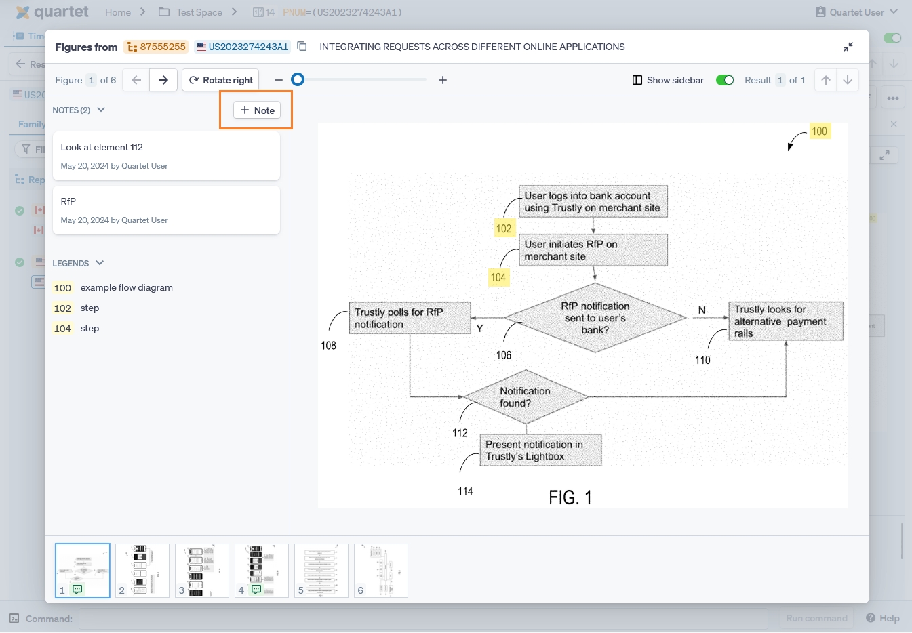Copy patent number US2023274243A1 icon
The height and width of the screenshot is (633, 912).
302,47
